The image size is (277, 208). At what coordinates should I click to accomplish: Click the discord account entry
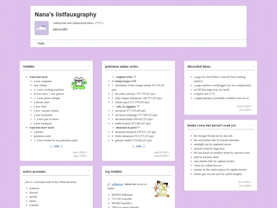33,193
